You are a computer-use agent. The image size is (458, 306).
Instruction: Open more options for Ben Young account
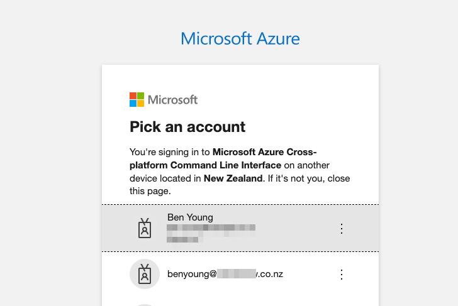click(342, 229)
